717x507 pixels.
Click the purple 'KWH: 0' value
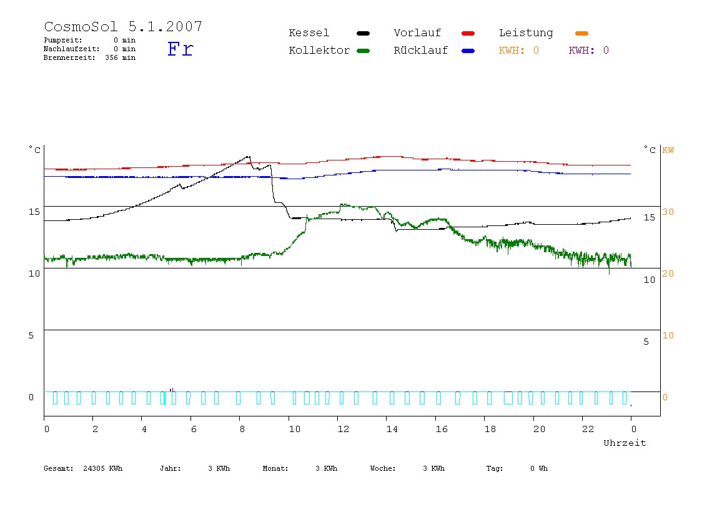[589, 51]
